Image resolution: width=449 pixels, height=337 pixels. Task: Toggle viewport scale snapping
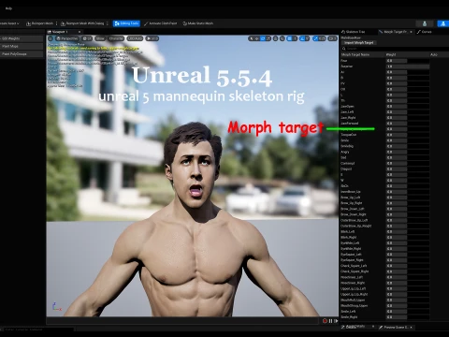point(315,38)
